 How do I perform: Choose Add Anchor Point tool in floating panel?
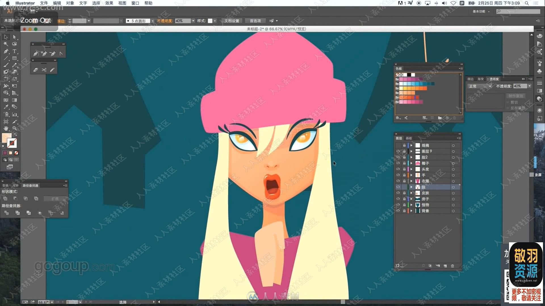(x=44, y=54)
